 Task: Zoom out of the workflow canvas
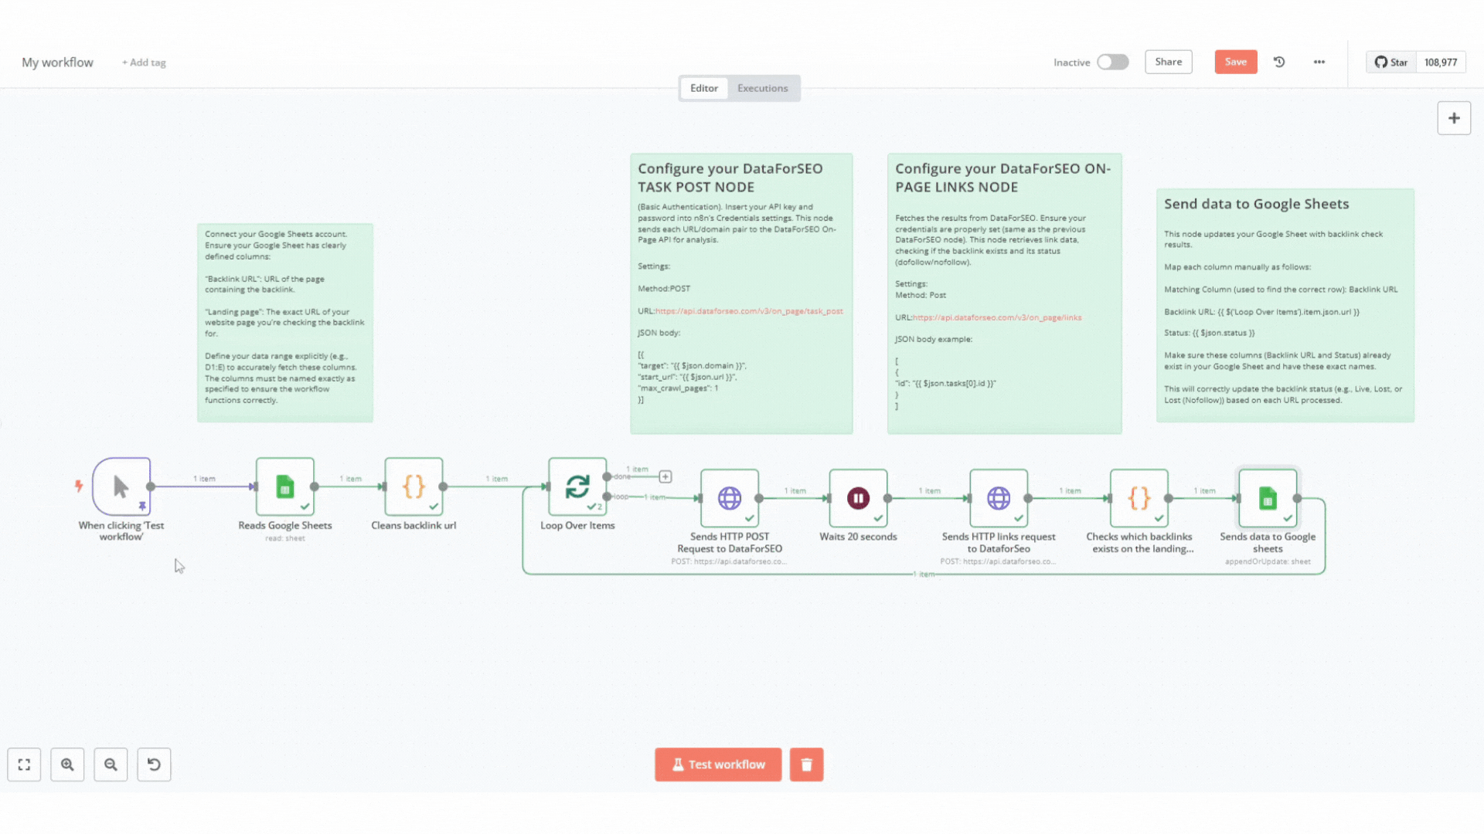click(111, 764)
